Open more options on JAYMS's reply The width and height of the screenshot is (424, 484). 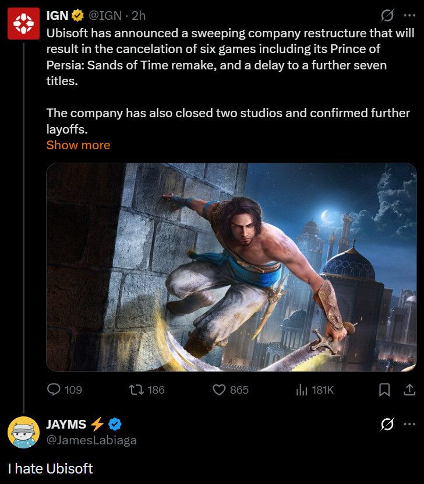coord(409,425)
